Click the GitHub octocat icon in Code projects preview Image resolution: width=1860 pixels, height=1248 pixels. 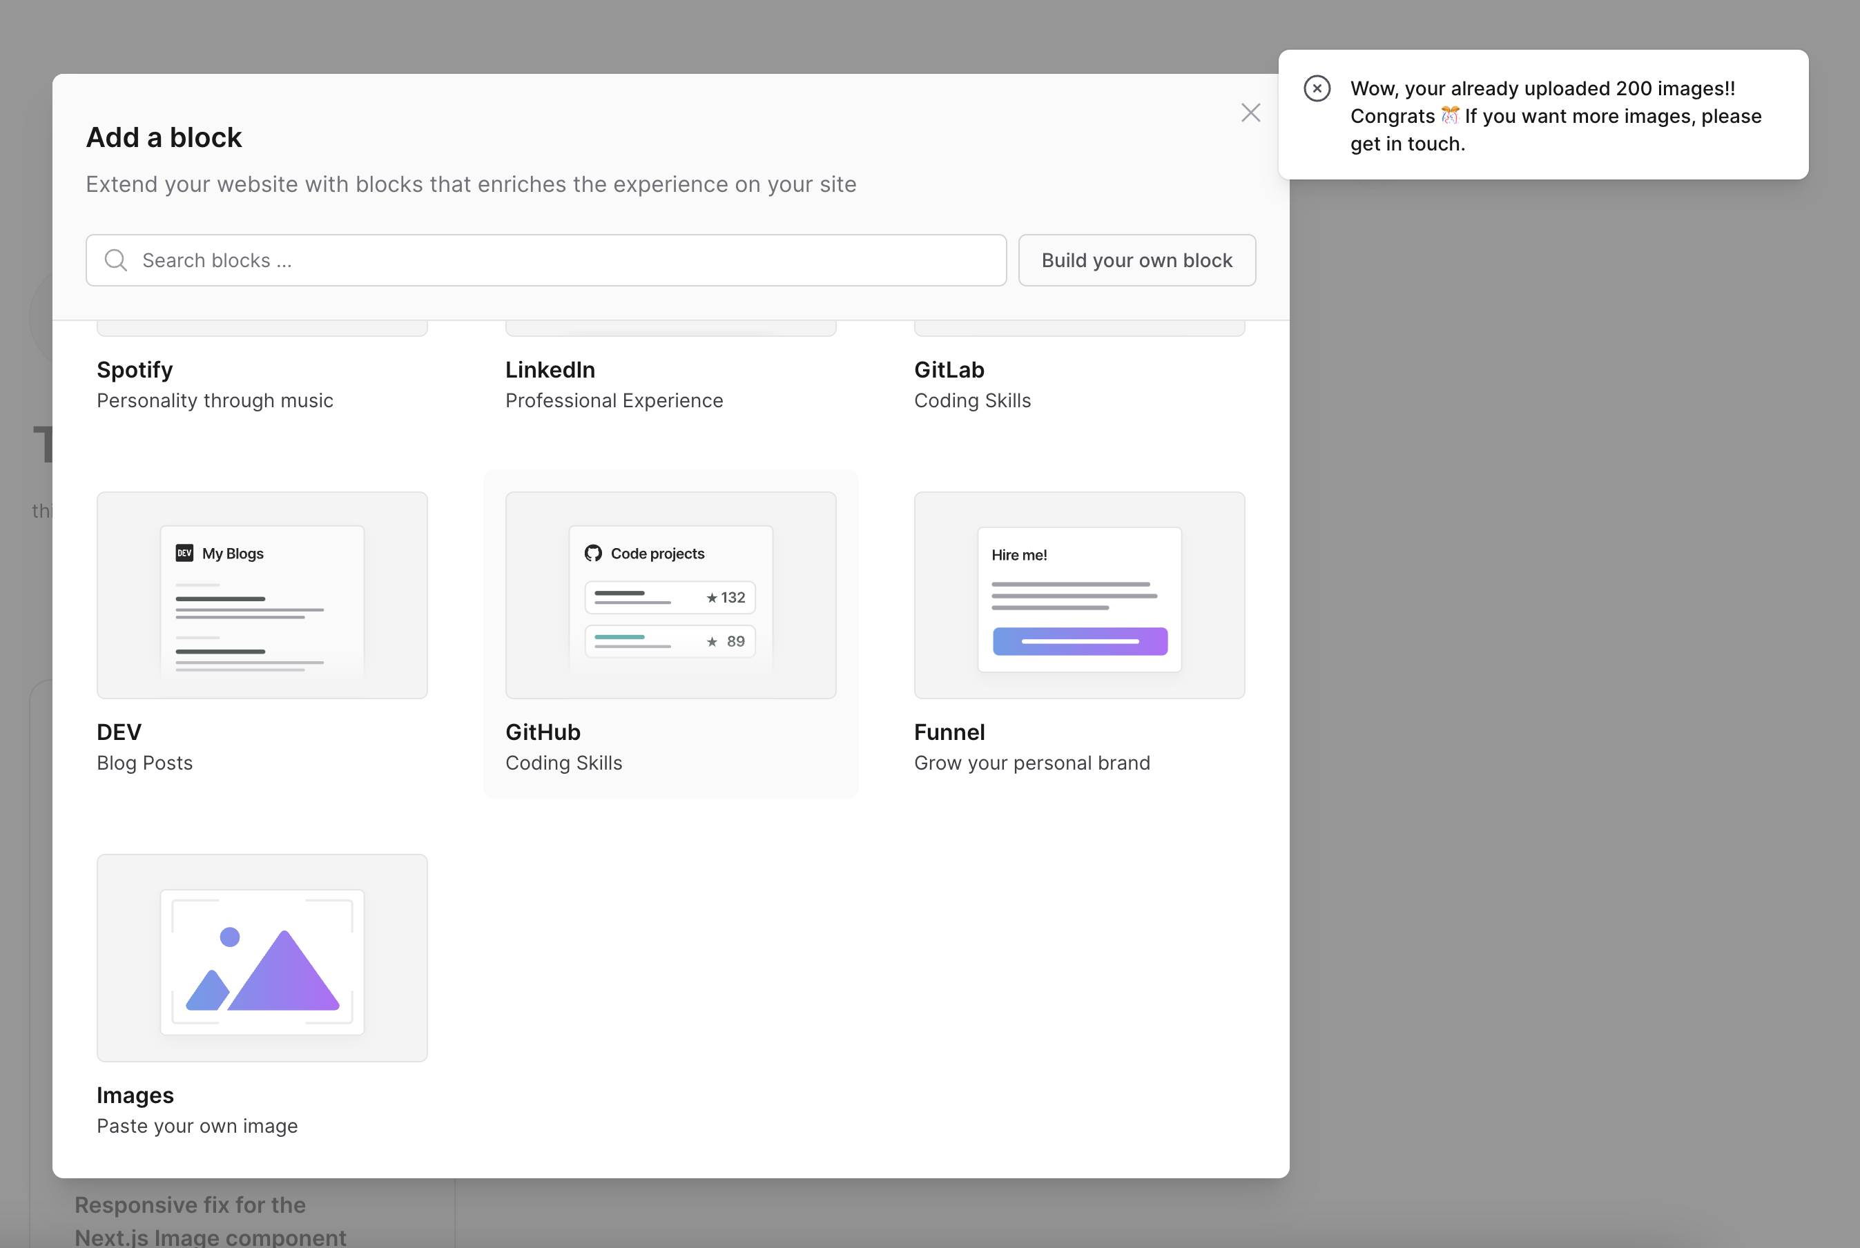tap(593, 552)
